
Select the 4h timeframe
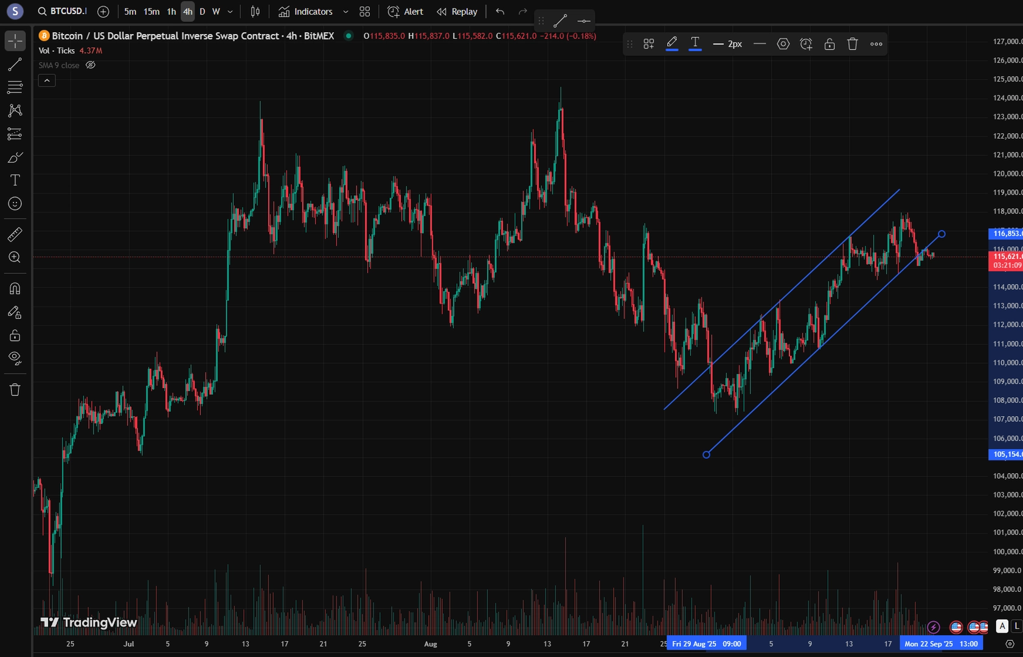click(187, 12)
